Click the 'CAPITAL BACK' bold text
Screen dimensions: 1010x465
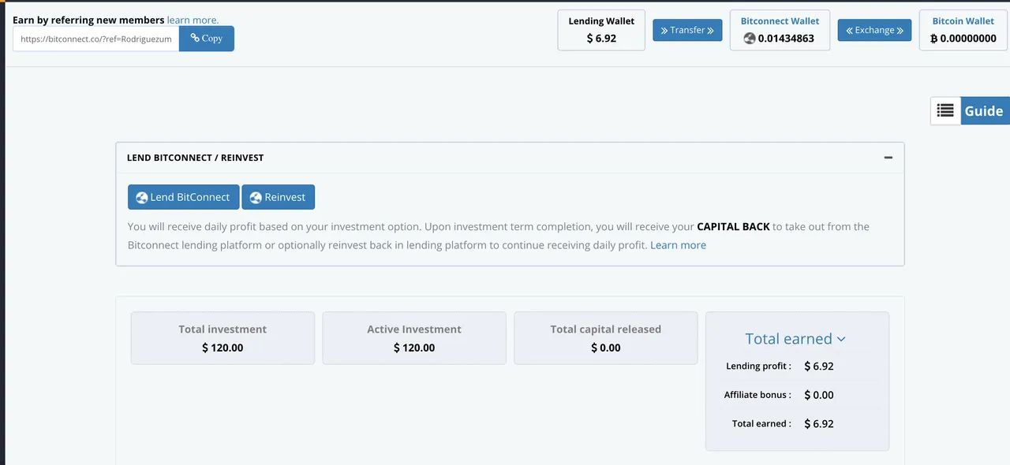tap(733, 226)
